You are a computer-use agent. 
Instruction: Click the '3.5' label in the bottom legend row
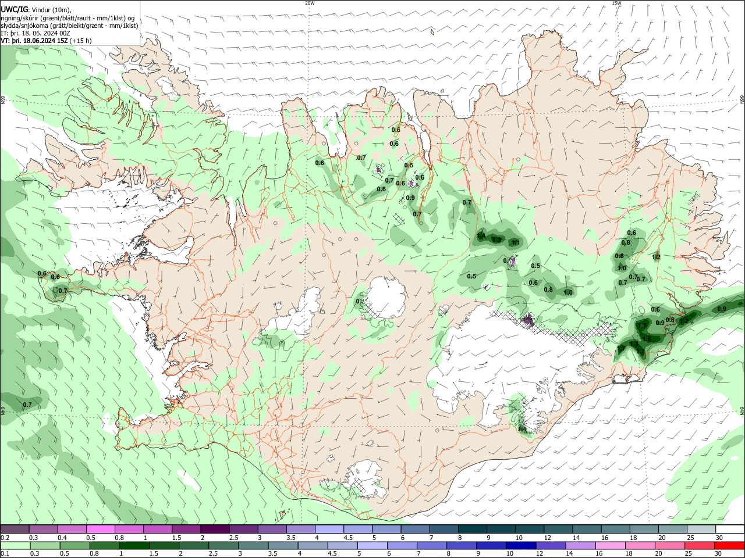pyautogui.click(x=272, y=554)
